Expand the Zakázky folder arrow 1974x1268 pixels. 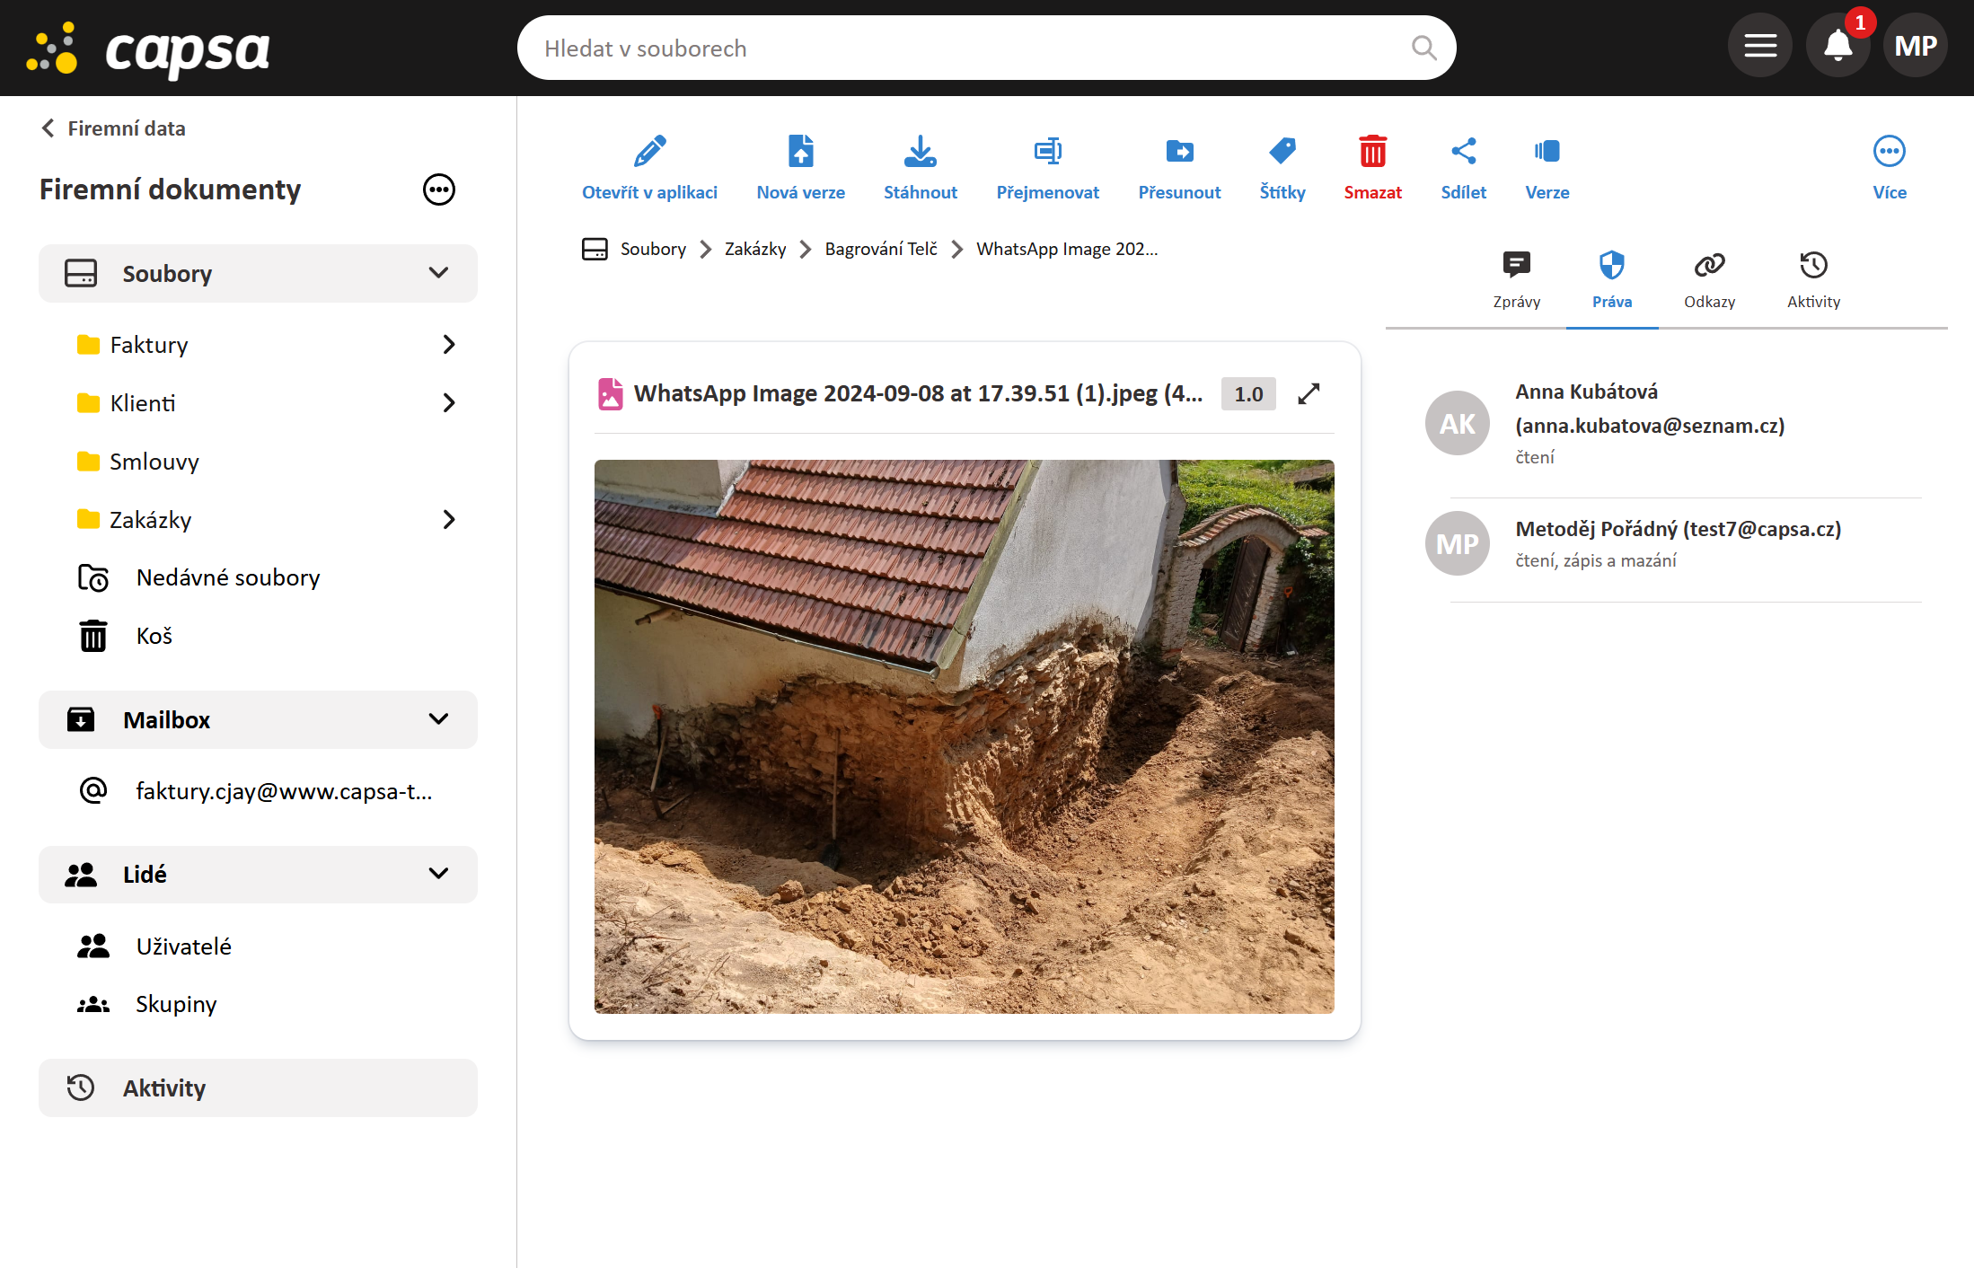449,520
